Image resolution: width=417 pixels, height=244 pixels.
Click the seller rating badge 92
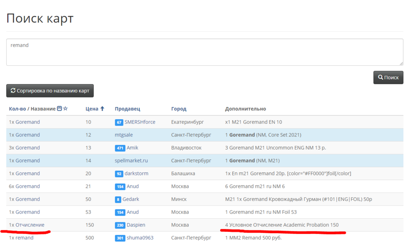tap(120, 174)
